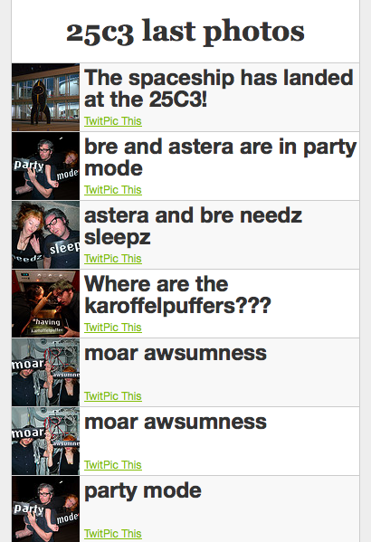Select the bottom party mode title text

[x=143, y=491]
